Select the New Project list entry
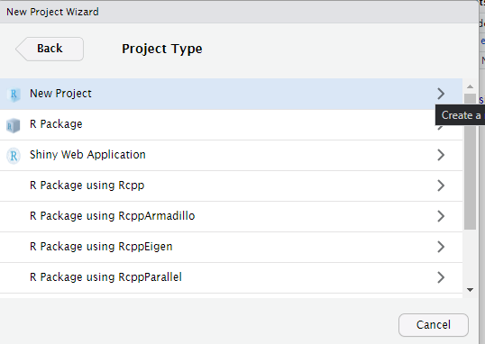This screenshot has height=344, width=485. pyautogui.click(x=231, y=94)
